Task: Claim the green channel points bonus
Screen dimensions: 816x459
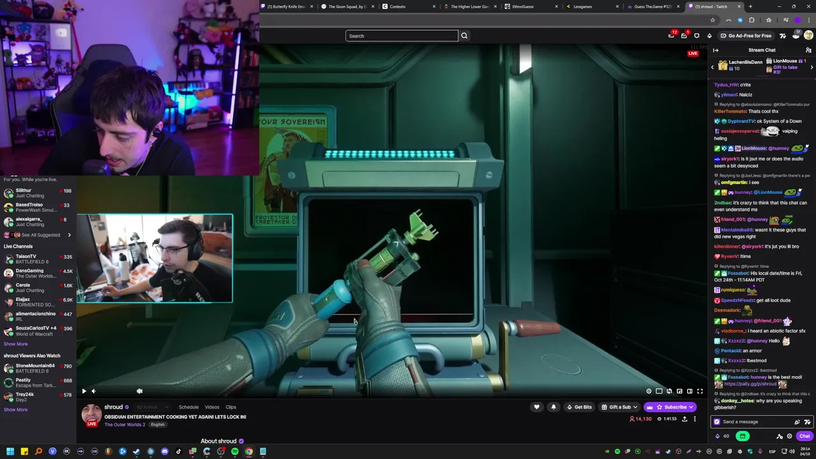Action: [x=743, y=436]
